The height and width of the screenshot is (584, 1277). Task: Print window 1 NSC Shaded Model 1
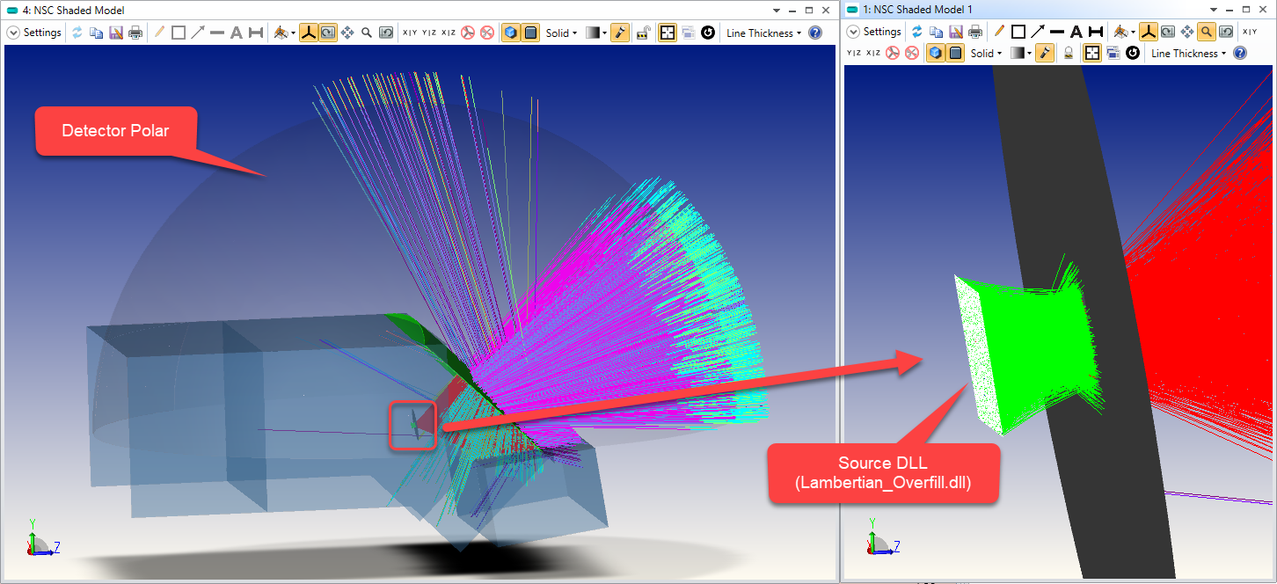975,32
